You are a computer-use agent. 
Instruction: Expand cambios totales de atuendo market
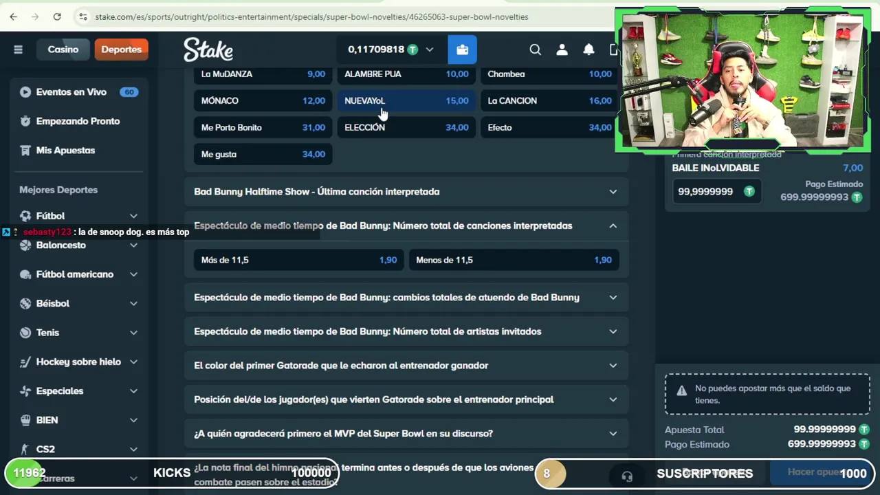pyautogui.click(x=406, y=298)
